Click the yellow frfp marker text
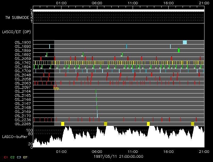This screenshot has height=162, width=213. [56, 88]
